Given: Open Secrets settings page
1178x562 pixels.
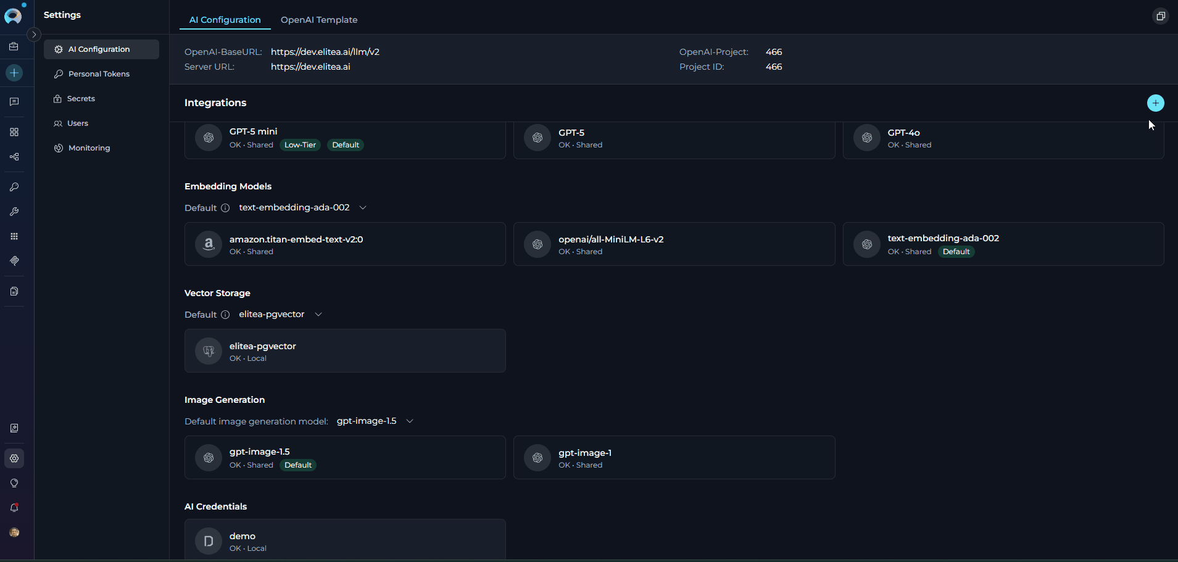Looking at the screenshot, I should [x=101, y=99].
